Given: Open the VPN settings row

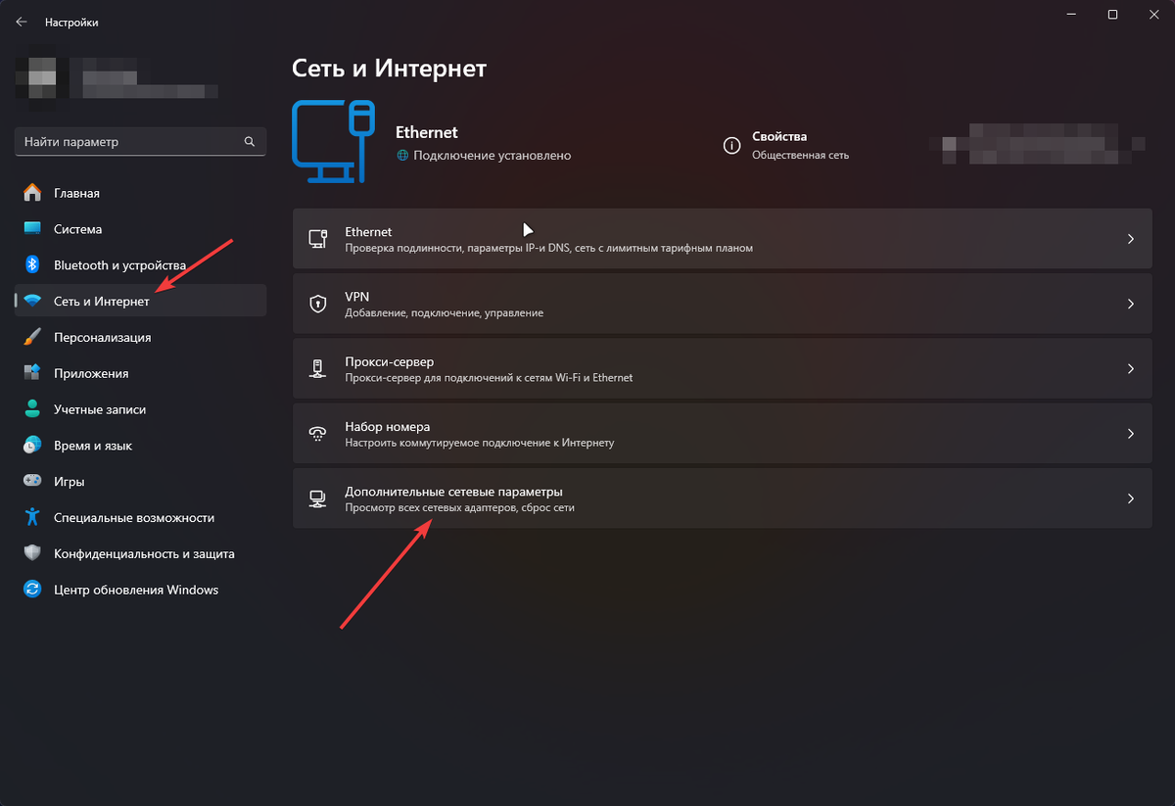Looking at the screenshot, I should (723, 305).
